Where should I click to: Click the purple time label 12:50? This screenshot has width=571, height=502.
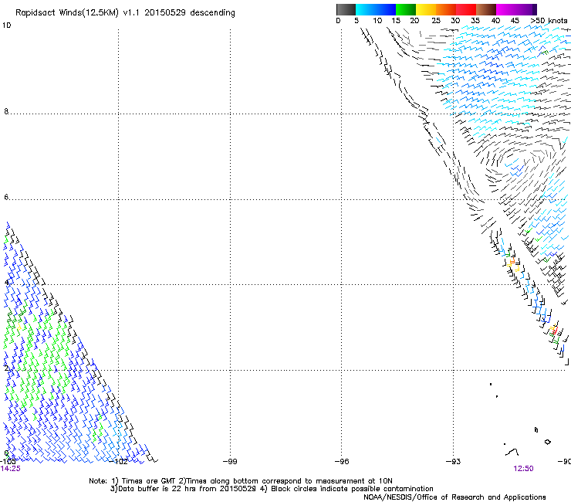[523, 469]
